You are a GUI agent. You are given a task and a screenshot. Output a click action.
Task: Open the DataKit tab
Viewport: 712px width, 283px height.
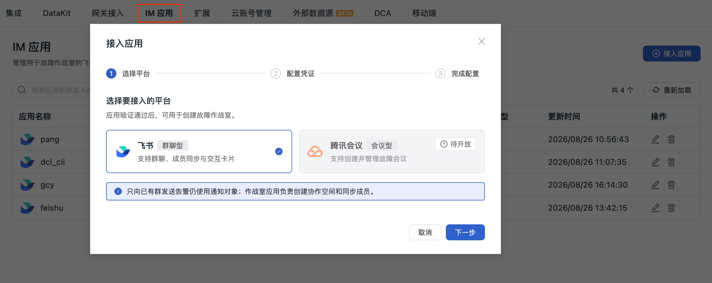point(57,13)
